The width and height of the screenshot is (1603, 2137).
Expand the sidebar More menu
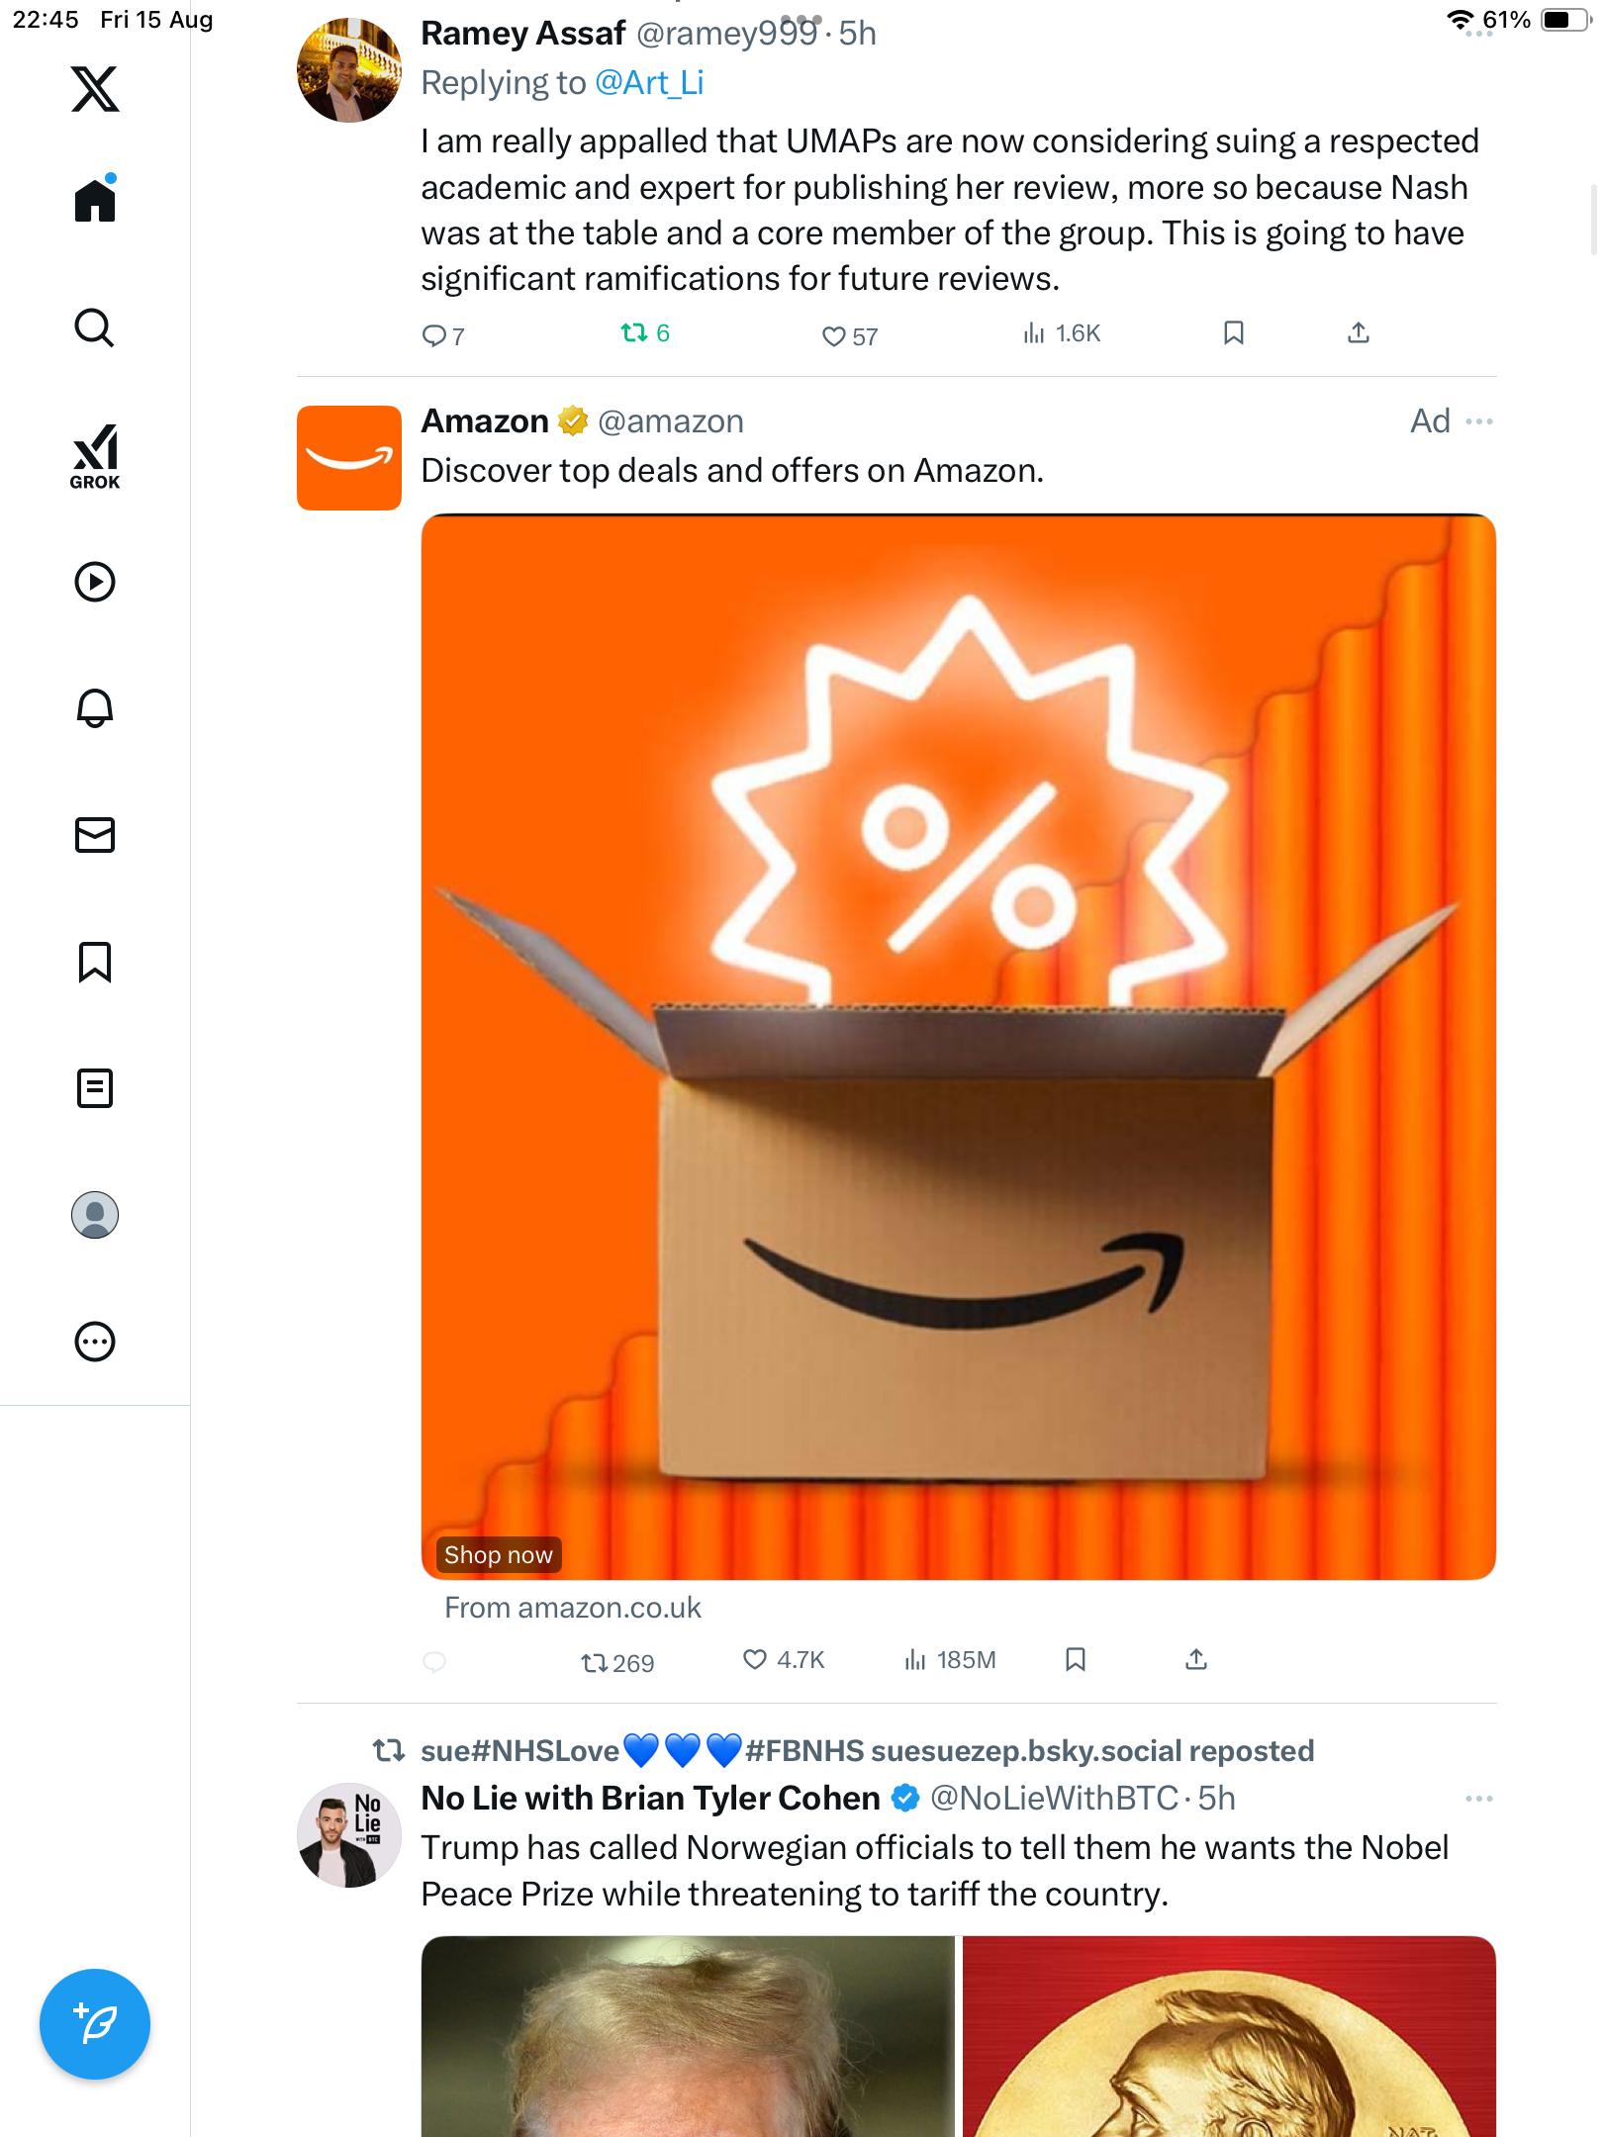click(95, 1342)
